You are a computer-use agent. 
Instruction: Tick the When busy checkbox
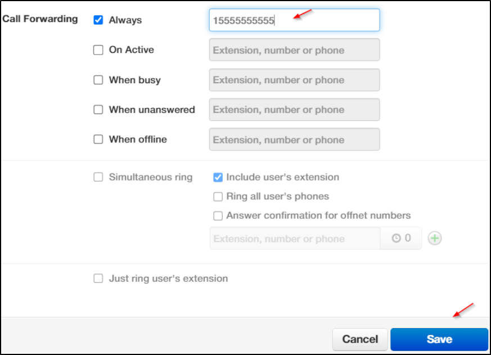(x=98, y=80)
